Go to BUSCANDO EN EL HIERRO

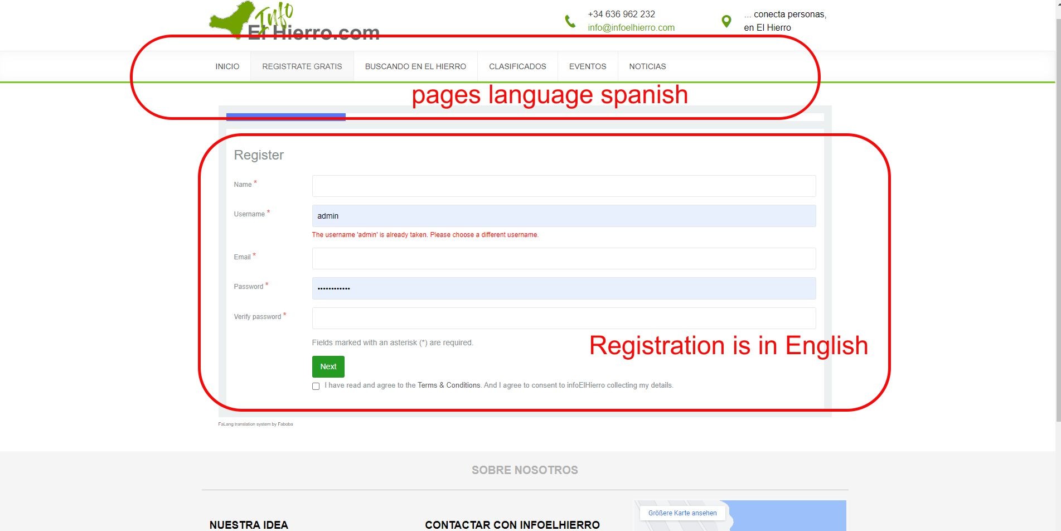point(415,66)
